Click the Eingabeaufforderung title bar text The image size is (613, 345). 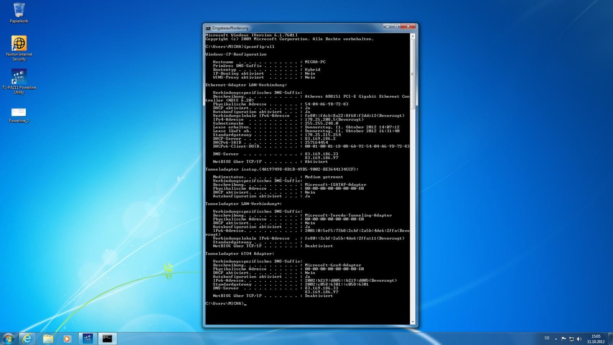pos(230,28)
